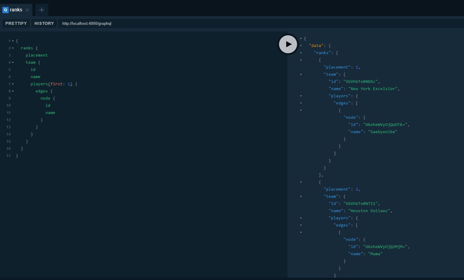Click the node field on line 9

click(x=45, y=98)
